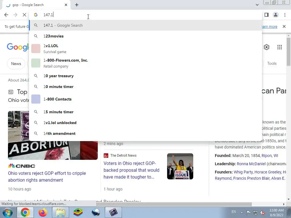Open Google search settings gear
The width and height of the screenshot is (291, 218).
tap(267, 47)
